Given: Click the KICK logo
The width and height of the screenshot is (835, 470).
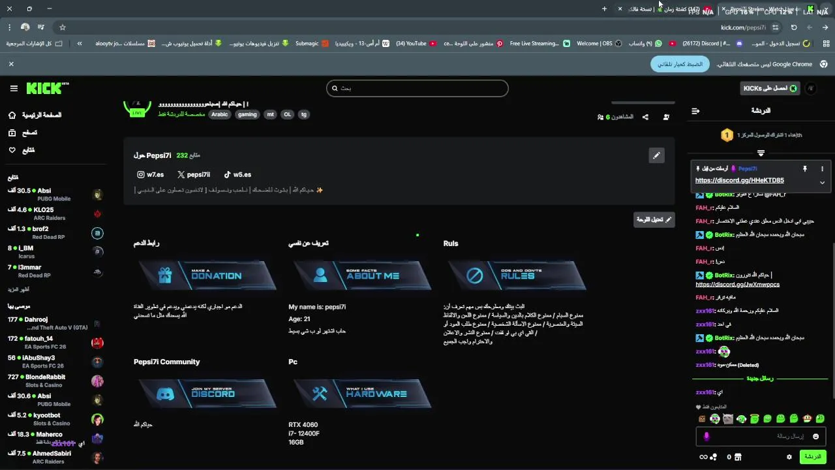Looking at the screenshot, I should tap(47, 88).
